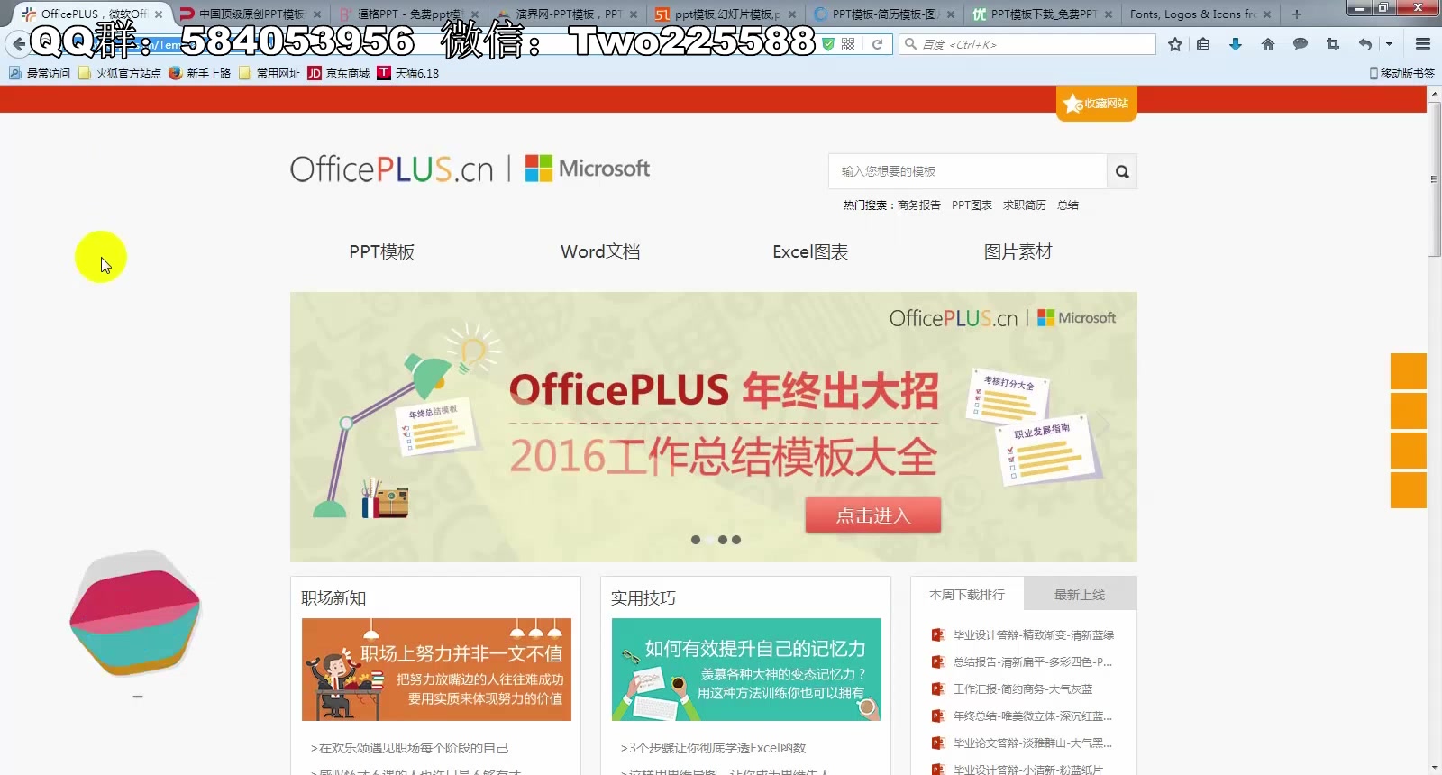Click hot search link 总结
The width and height of the screenshot is (1442, 775).
pos(1068,205)
